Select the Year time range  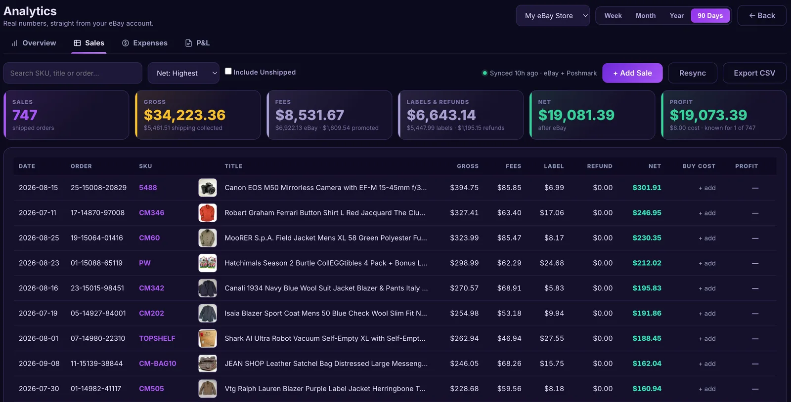[677, 16]
